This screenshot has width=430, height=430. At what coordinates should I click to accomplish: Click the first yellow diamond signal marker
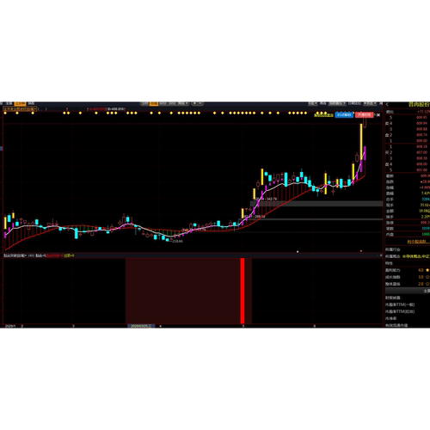5,113
